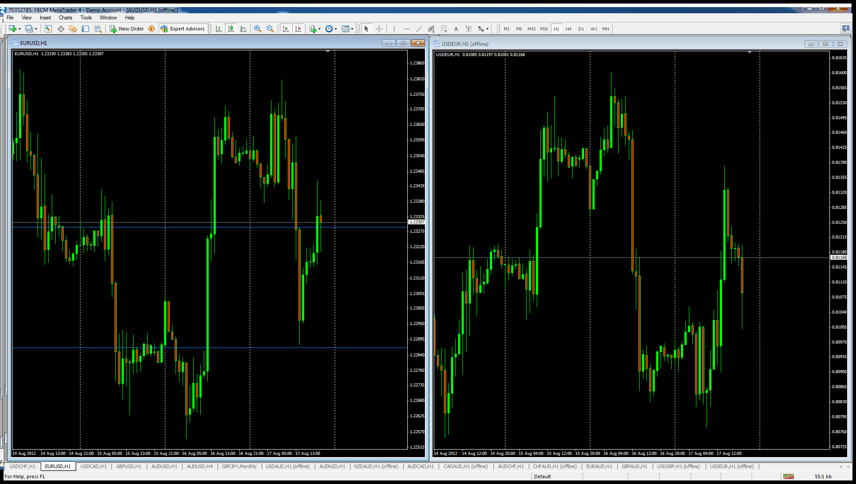Image resolution: width=856 pixels, height=484 pixels.
Task: Expand the chart templates dropdown
Action: [352, 29]
